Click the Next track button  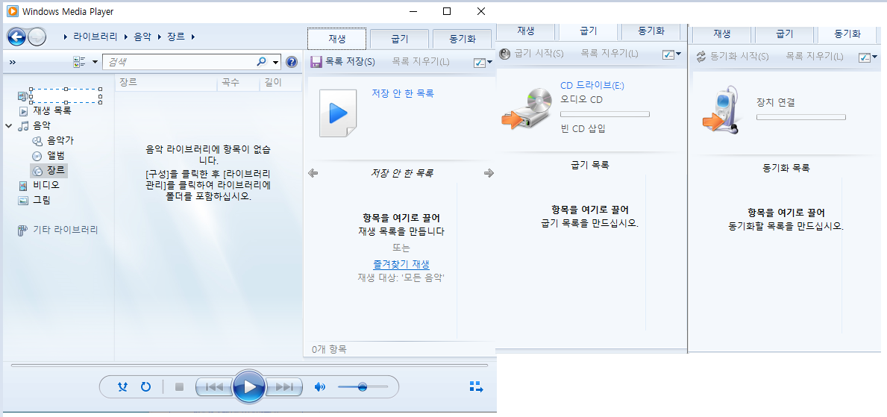pos(284,387)
